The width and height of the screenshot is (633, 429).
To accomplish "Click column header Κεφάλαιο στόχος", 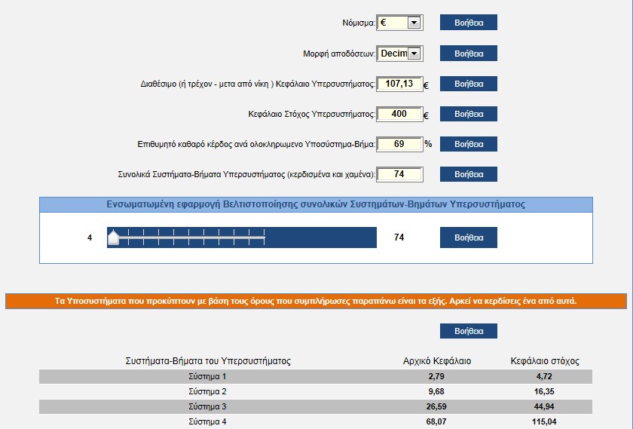I will coord(545,360).
